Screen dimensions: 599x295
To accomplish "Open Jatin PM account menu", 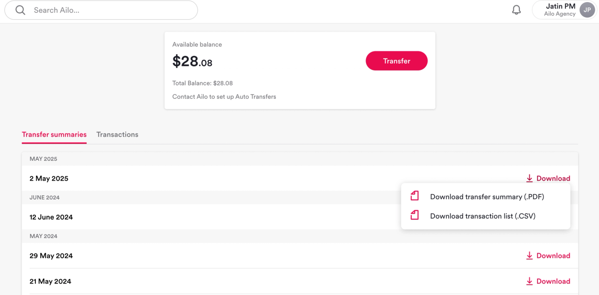I will click(564, 10).
